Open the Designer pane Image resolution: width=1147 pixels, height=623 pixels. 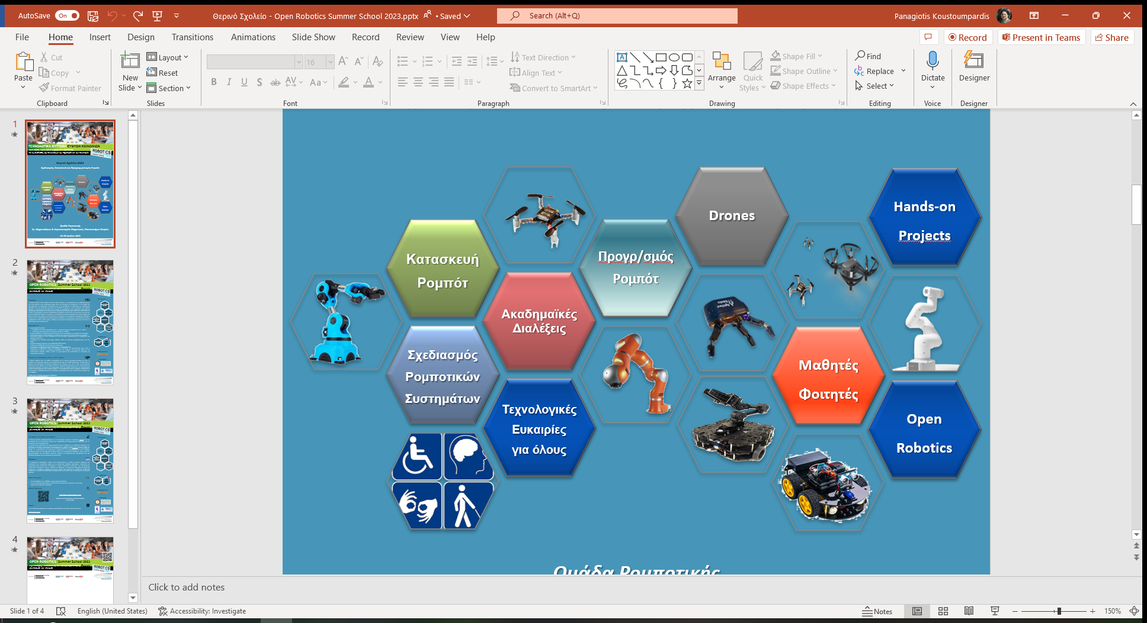click(974, 66)
